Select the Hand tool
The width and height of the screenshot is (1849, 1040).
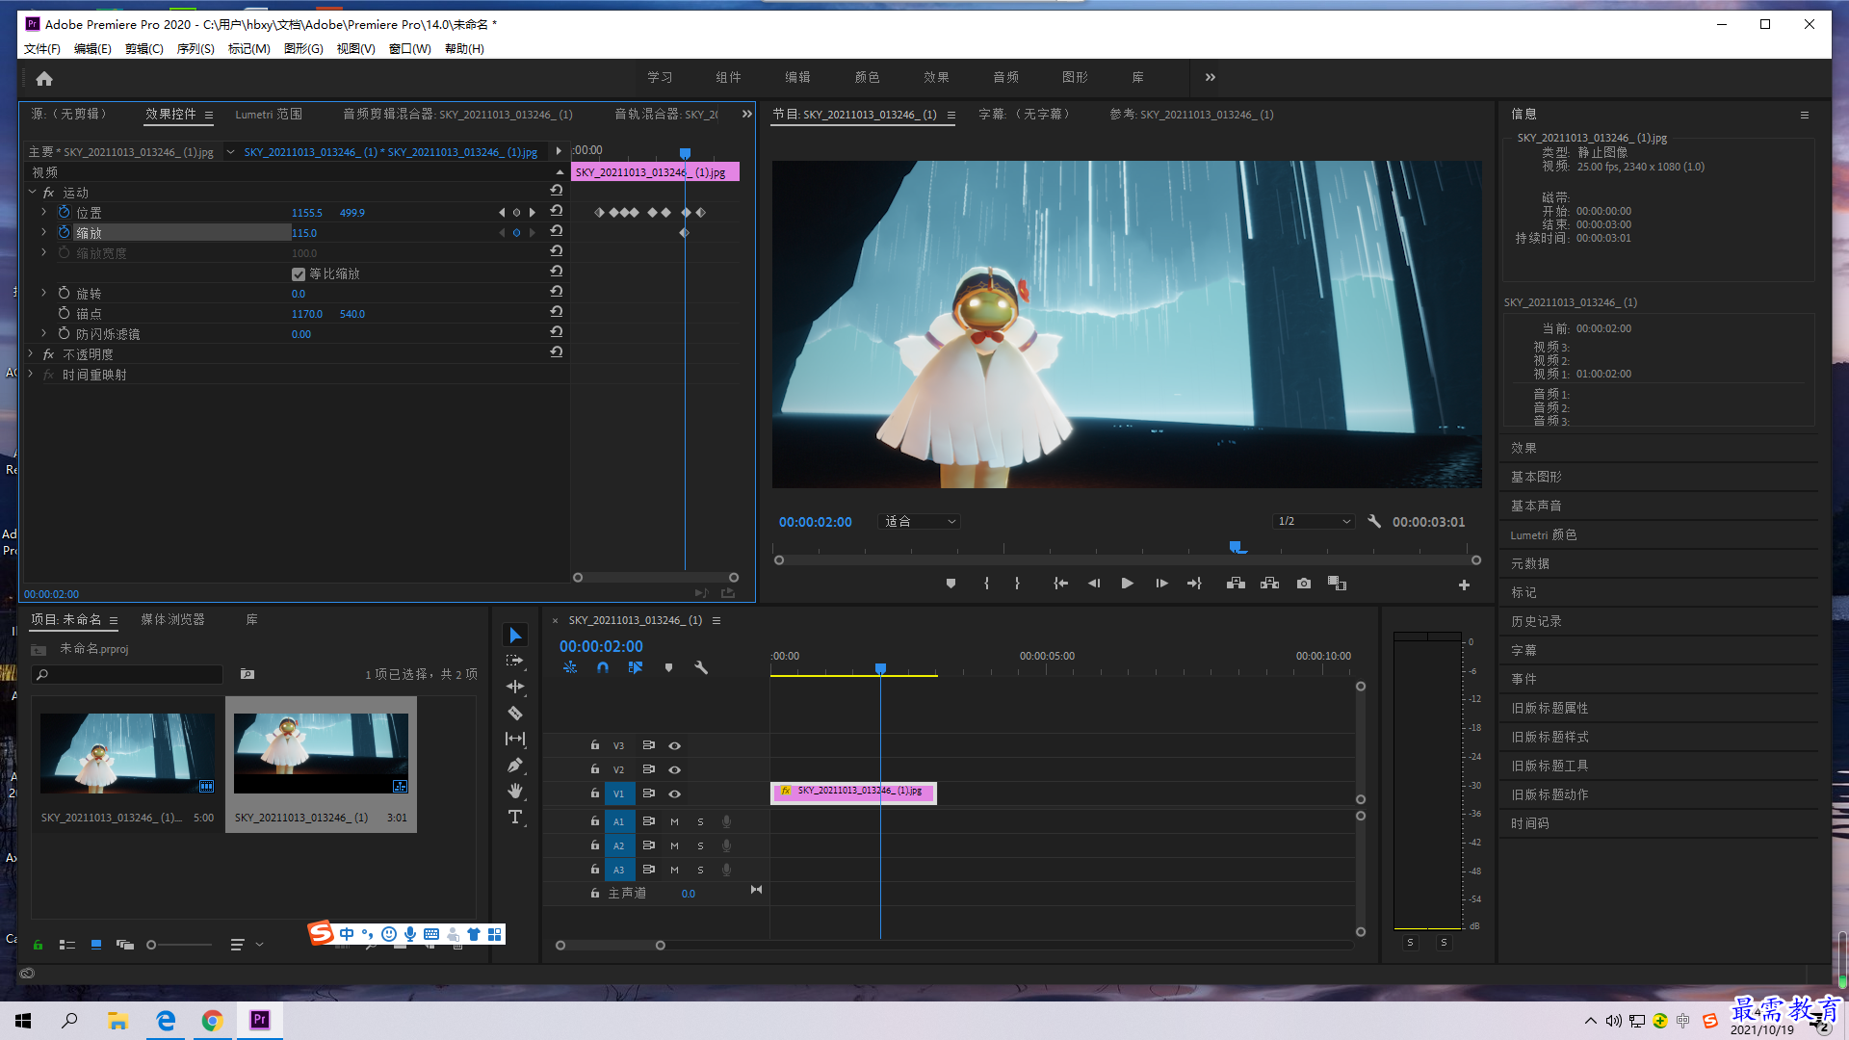(515, 791)
